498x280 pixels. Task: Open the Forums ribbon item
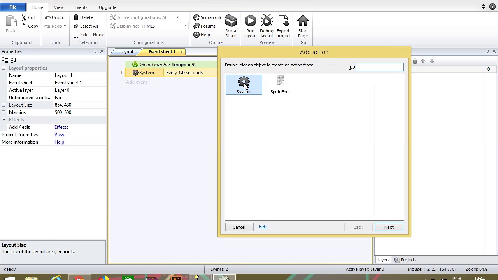click(x=205, y=26)
